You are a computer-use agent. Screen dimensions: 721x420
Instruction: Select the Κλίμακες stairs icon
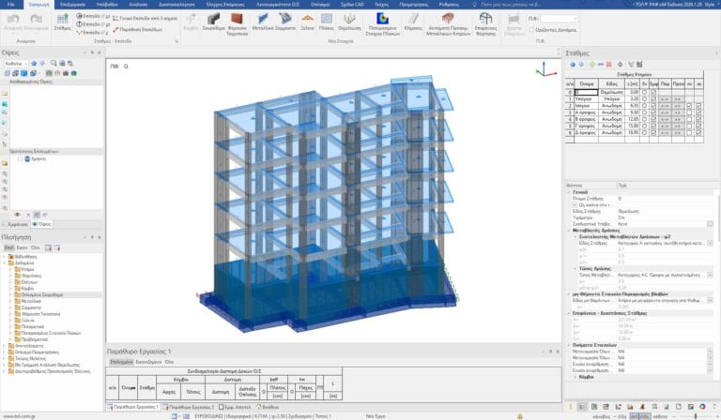point(413,22)
